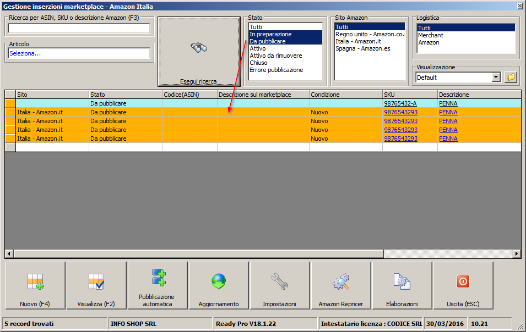Select Attivo in the Stato list

(x=258, y=48)
